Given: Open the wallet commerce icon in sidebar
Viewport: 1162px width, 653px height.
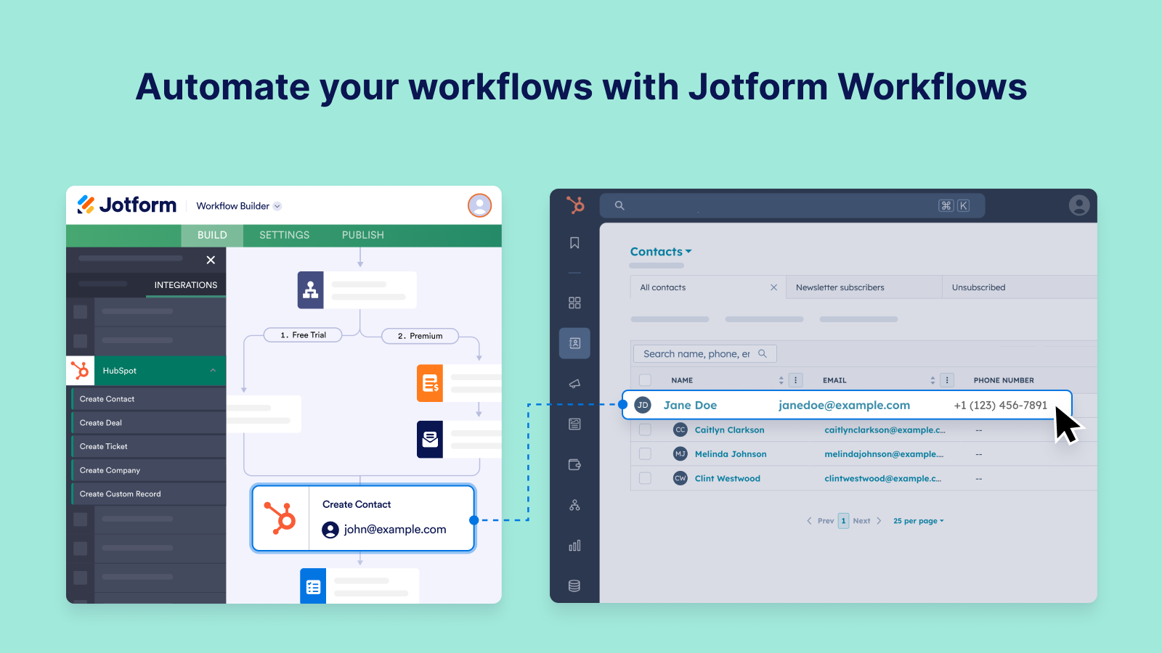Looking at the screenshot, I should point(574,464).
